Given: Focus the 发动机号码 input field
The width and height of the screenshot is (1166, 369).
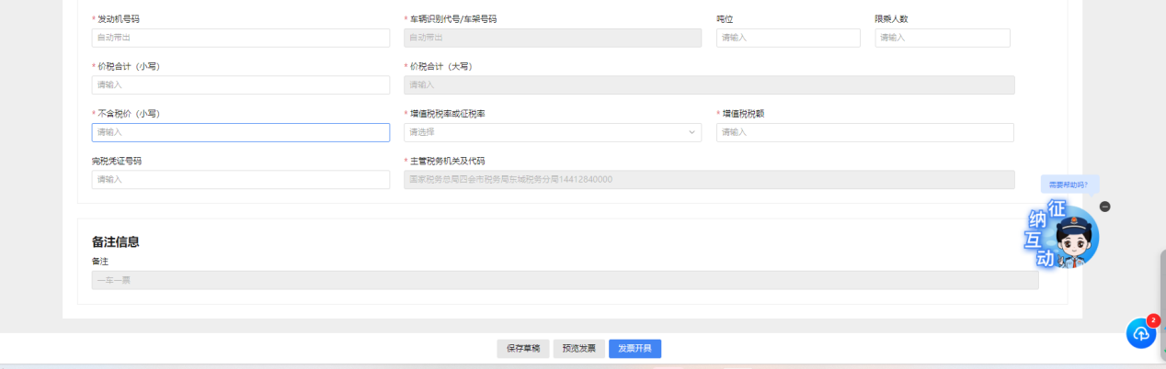Looking at the screenshot, I should (240, 38).
